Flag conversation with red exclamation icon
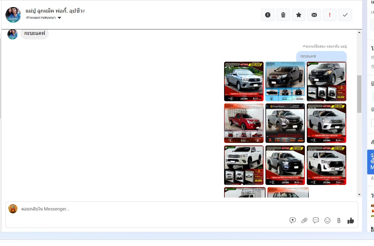This screenshot has width=374, height=246. (330, 15)
